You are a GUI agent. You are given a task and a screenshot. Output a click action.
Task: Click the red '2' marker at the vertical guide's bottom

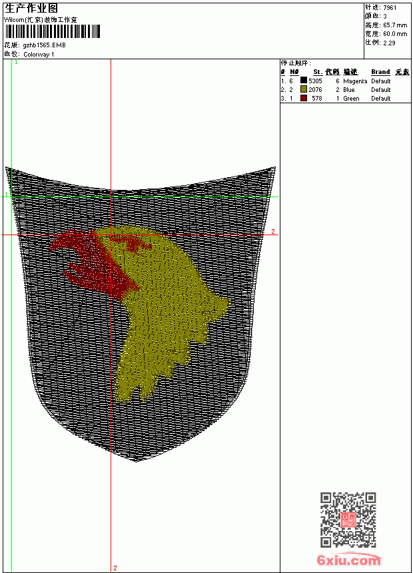point(115,568)
